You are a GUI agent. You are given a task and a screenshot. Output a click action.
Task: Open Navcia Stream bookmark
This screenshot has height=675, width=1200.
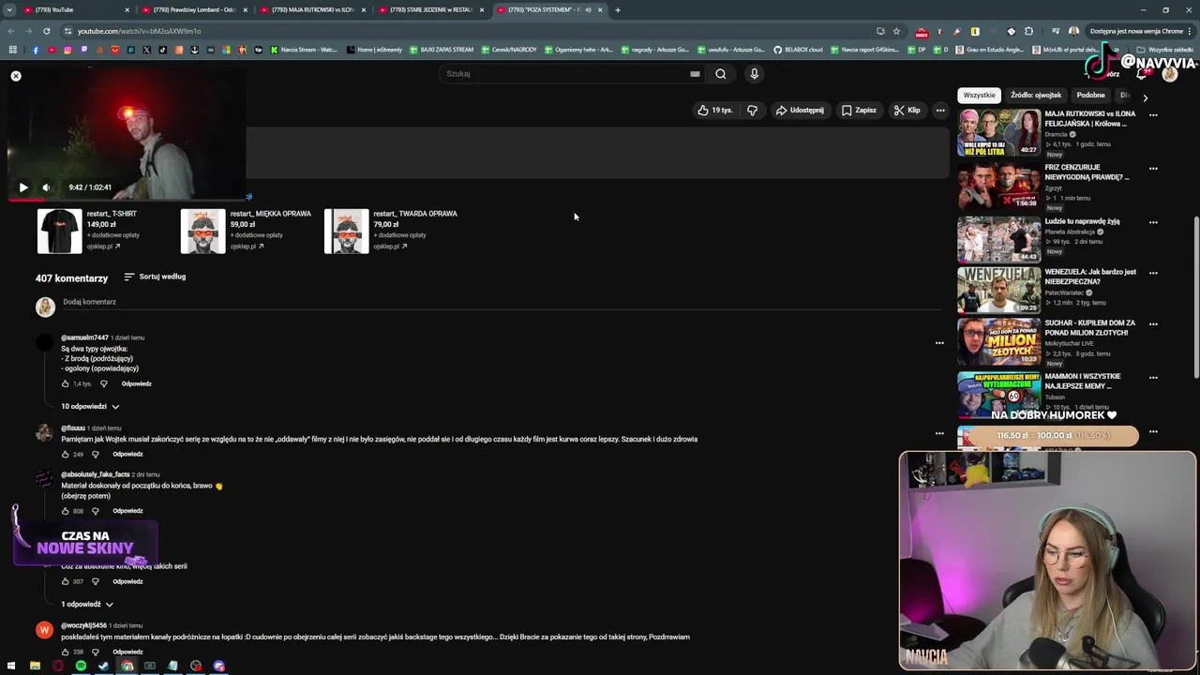pyautogui.click(x=304, y=50)
